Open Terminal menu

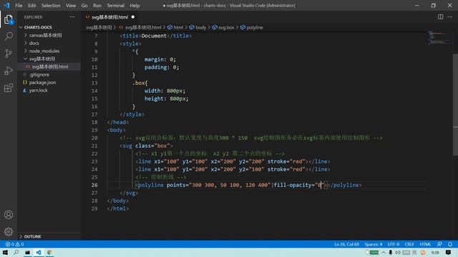pyautogui.click(x=115, y=6)
